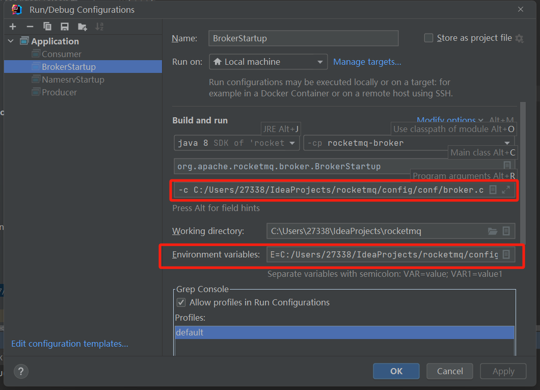Open the settings gear next to Store as project file

pyautogui.click(x=519, y=39)
